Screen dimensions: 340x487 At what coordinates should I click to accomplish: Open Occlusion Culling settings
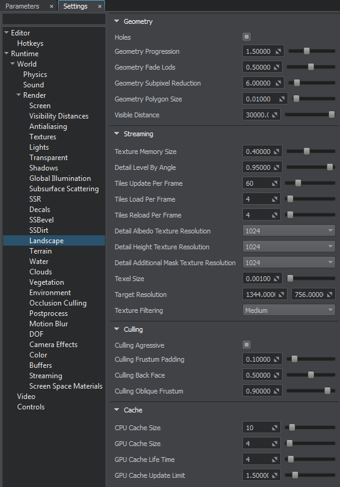[x=58, y=303]
